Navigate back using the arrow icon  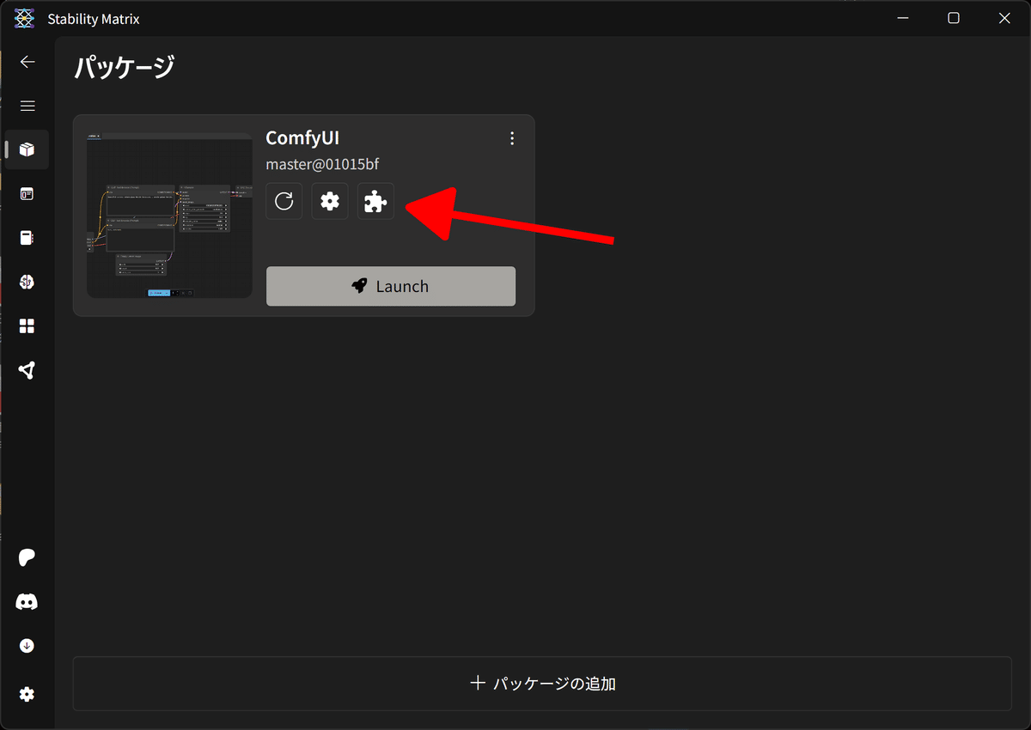tap(27, 61)
